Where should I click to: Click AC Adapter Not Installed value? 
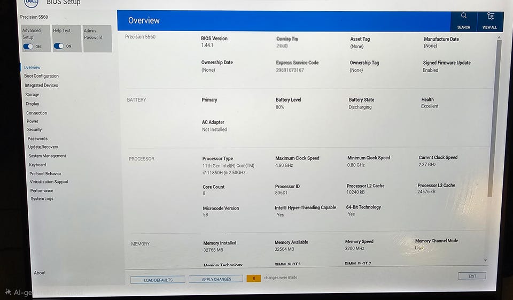214,130
